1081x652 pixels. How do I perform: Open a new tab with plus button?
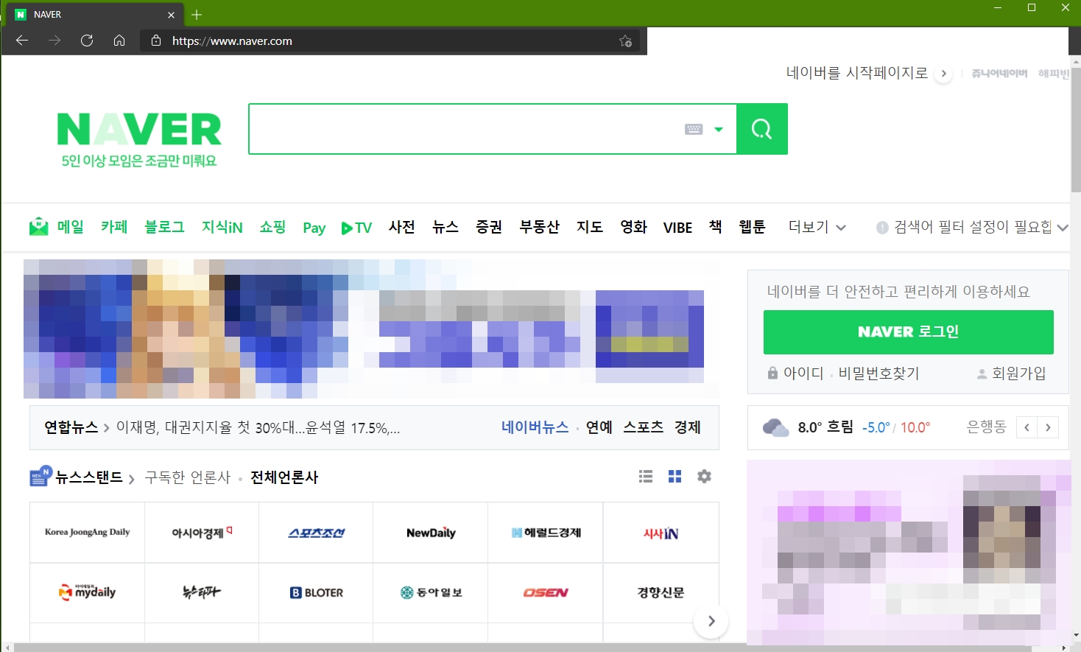[x=197, y=15]
